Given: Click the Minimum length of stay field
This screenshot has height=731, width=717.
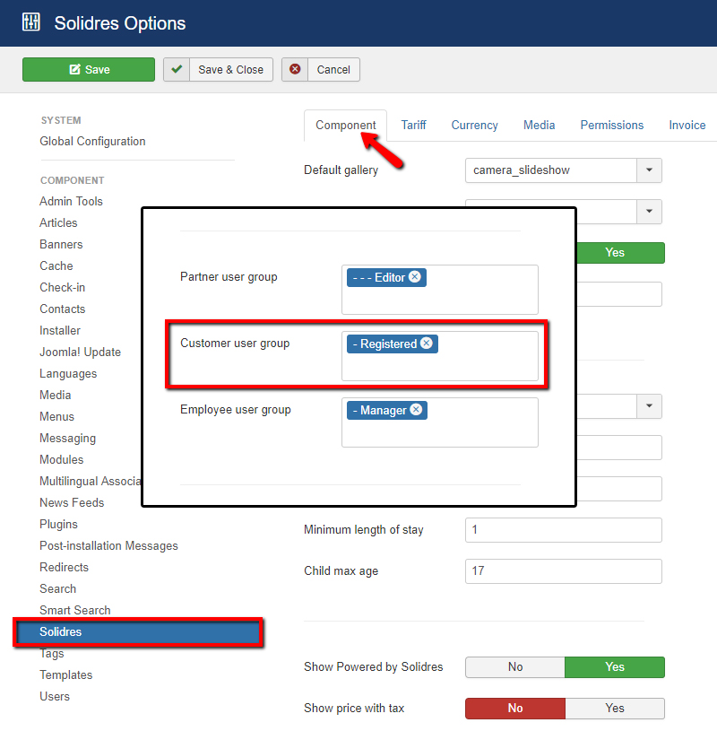Looking at the screenshot, I should (x=563, y=530).
